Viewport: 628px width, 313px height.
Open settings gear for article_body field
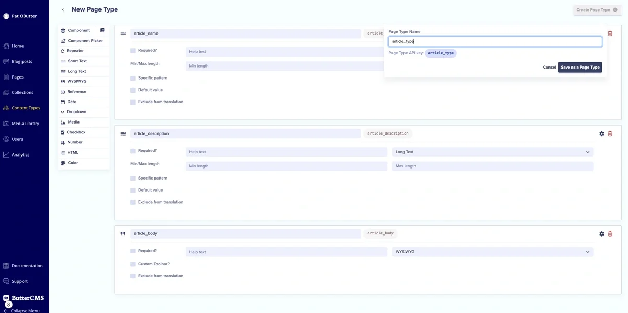click(x=601, y=234)
